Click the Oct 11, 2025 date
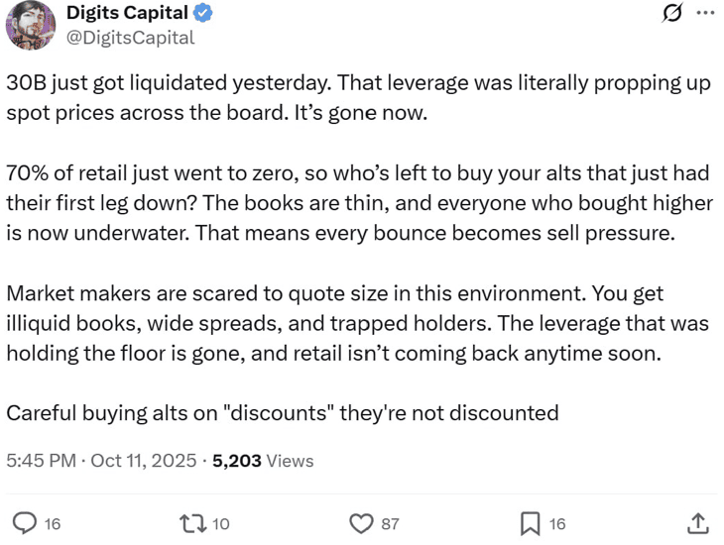724x545 pixels. tap(146, 461)
